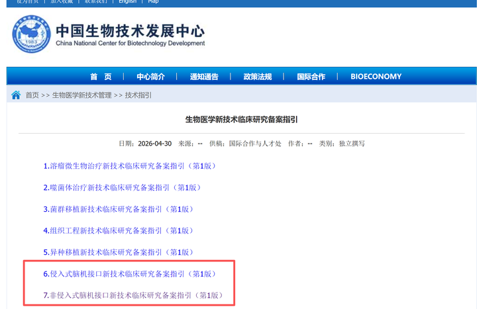This screenshot has width=477, height=309.
Task: Open guideline 5 异种移植新技术 link
Action: click(x=119, y=253)
